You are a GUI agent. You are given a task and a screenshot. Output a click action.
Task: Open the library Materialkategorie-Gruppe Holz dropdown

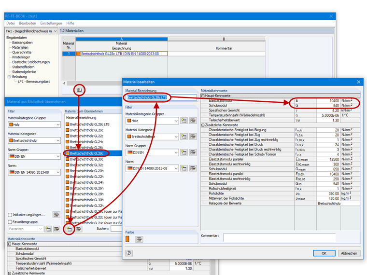coord(58,124)
